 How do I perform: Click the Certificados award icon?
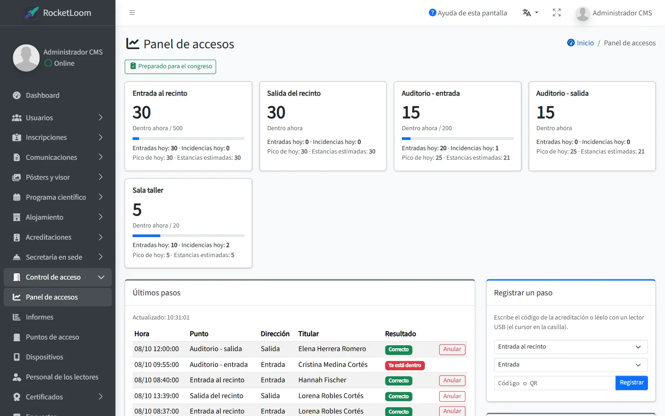click(17, 397)
